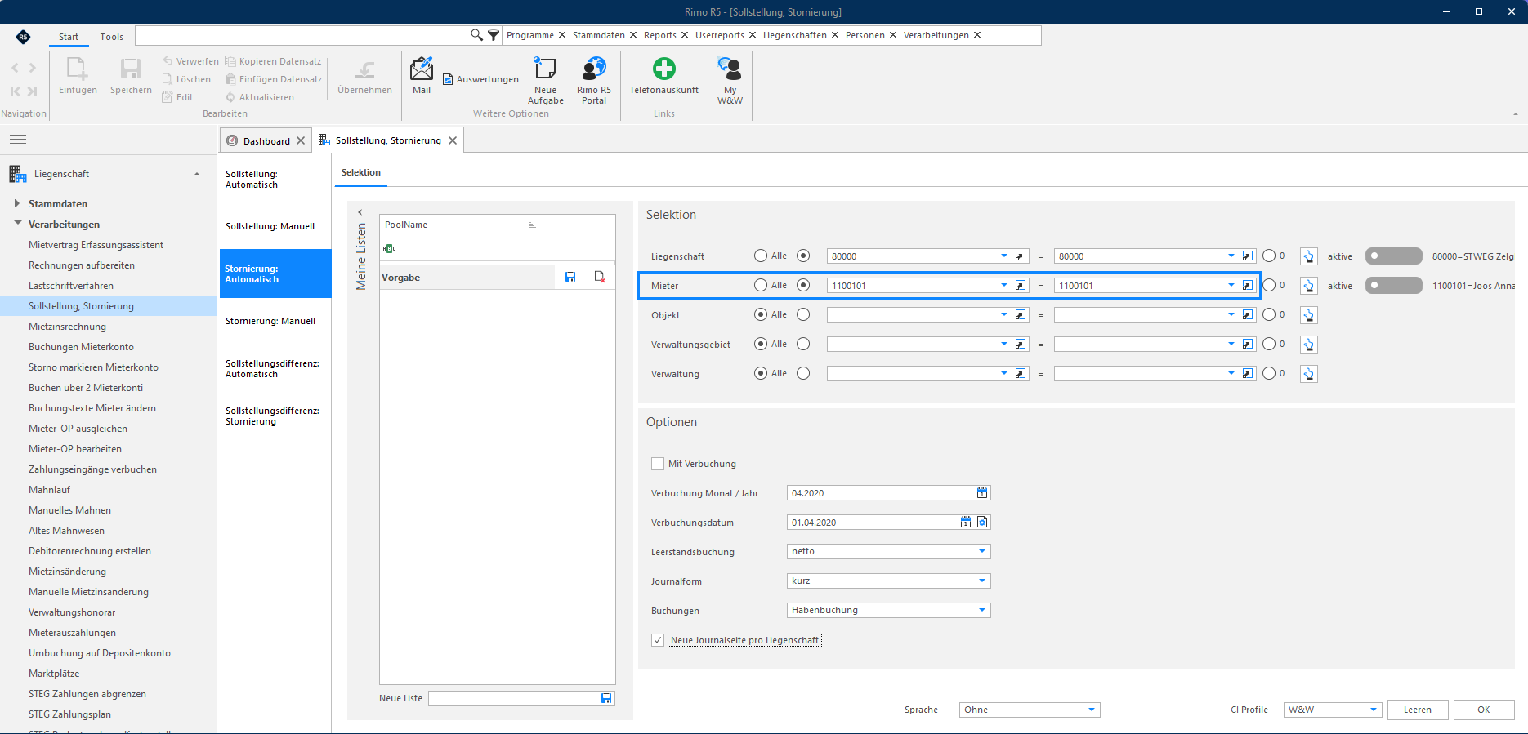
Task: Open Neue Aufgabe in the ribbon
Action: 545,80
